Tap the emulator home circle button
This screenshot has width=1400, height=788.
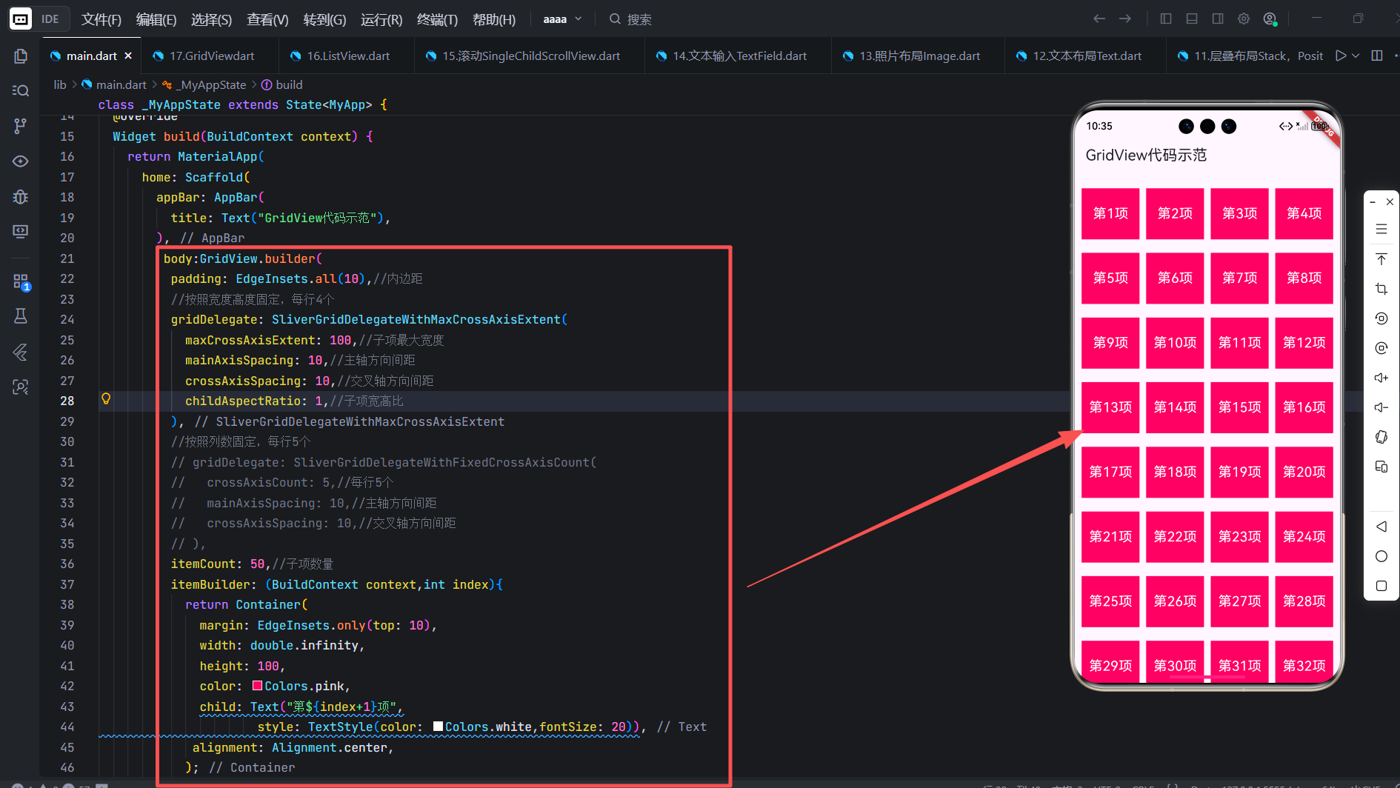[x=1381, y=556]
